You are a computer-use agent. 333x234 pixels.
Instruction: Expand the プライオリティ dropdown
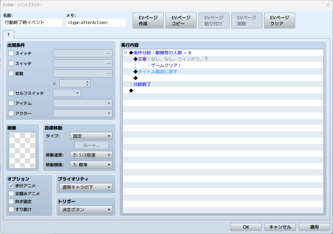(86, 187)
